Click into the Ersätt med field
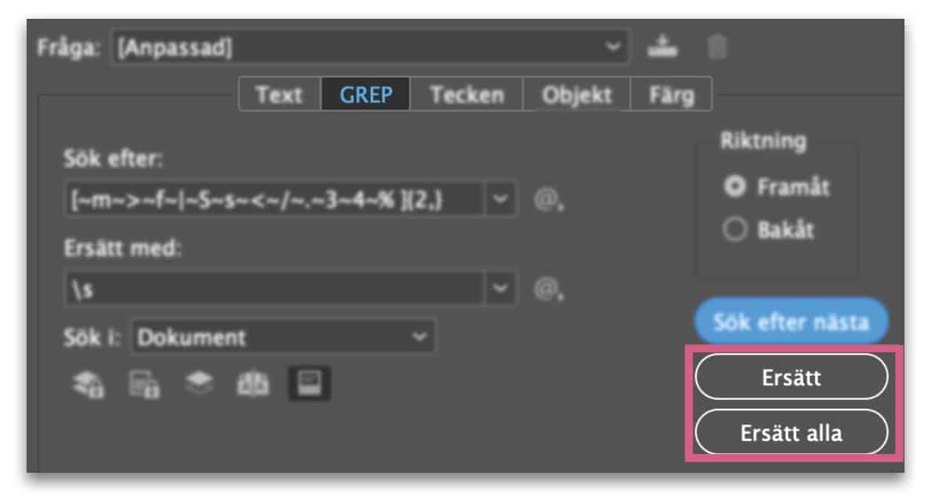This screenshot has width=928, height=501. pos(274,288)
